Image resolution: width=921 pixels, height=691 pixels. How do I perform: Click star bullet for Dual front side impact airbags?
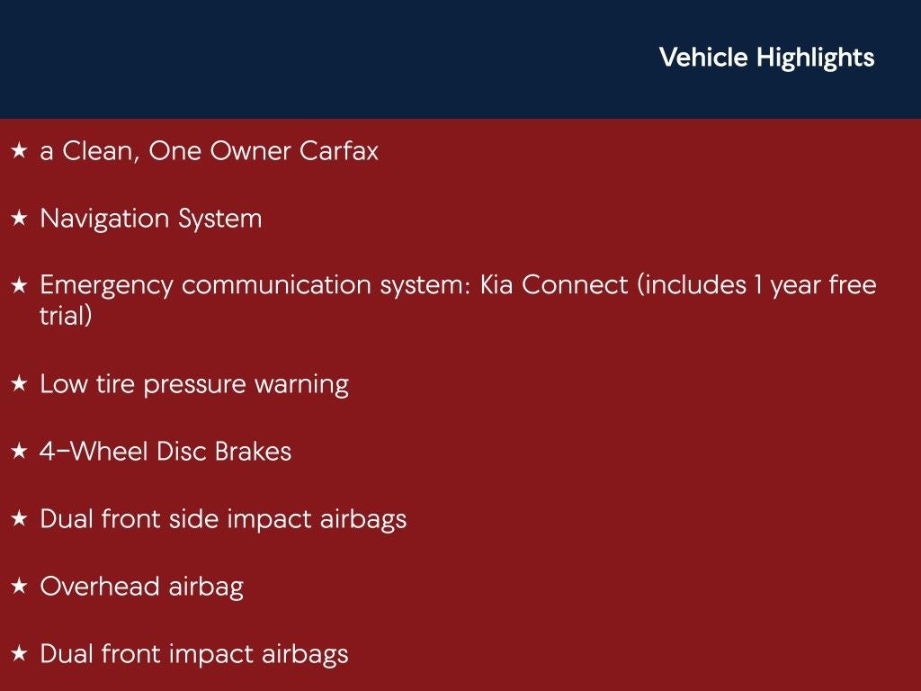pos(19,519)
